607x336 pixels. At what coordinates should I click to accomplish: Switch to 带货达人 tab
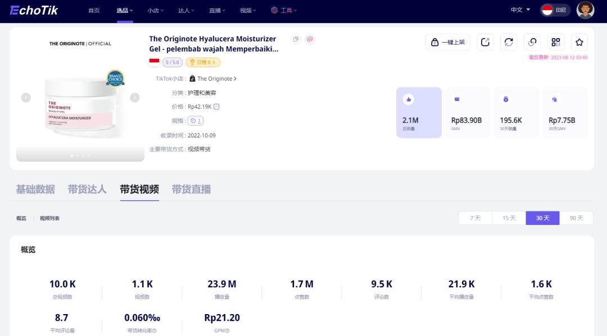(x=87, y=189)
